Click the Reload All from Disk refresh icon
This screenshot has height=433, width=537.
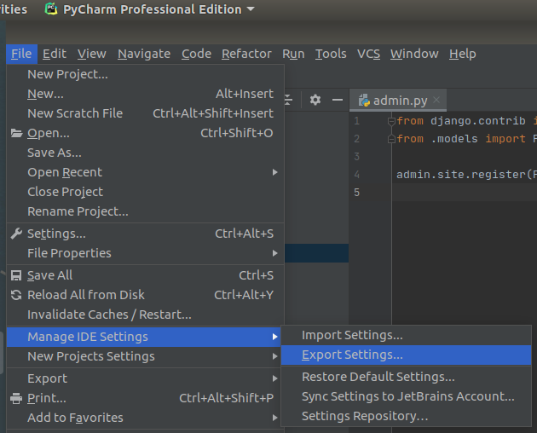pyautogui.click(x=16, y=295)
